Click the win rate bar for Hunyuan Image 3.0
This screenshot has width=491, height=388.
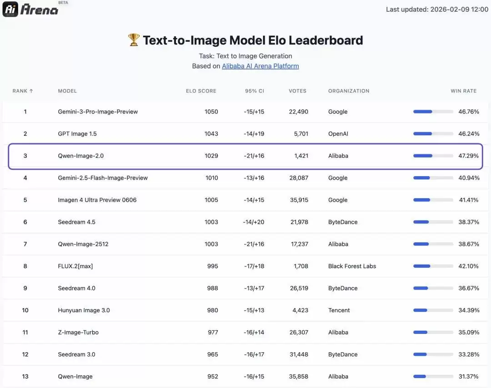[x=432, y=310]
